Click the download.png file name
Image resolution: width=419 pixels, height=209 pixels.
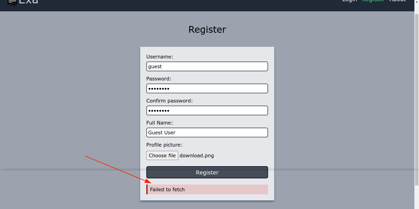pos(197,155)
